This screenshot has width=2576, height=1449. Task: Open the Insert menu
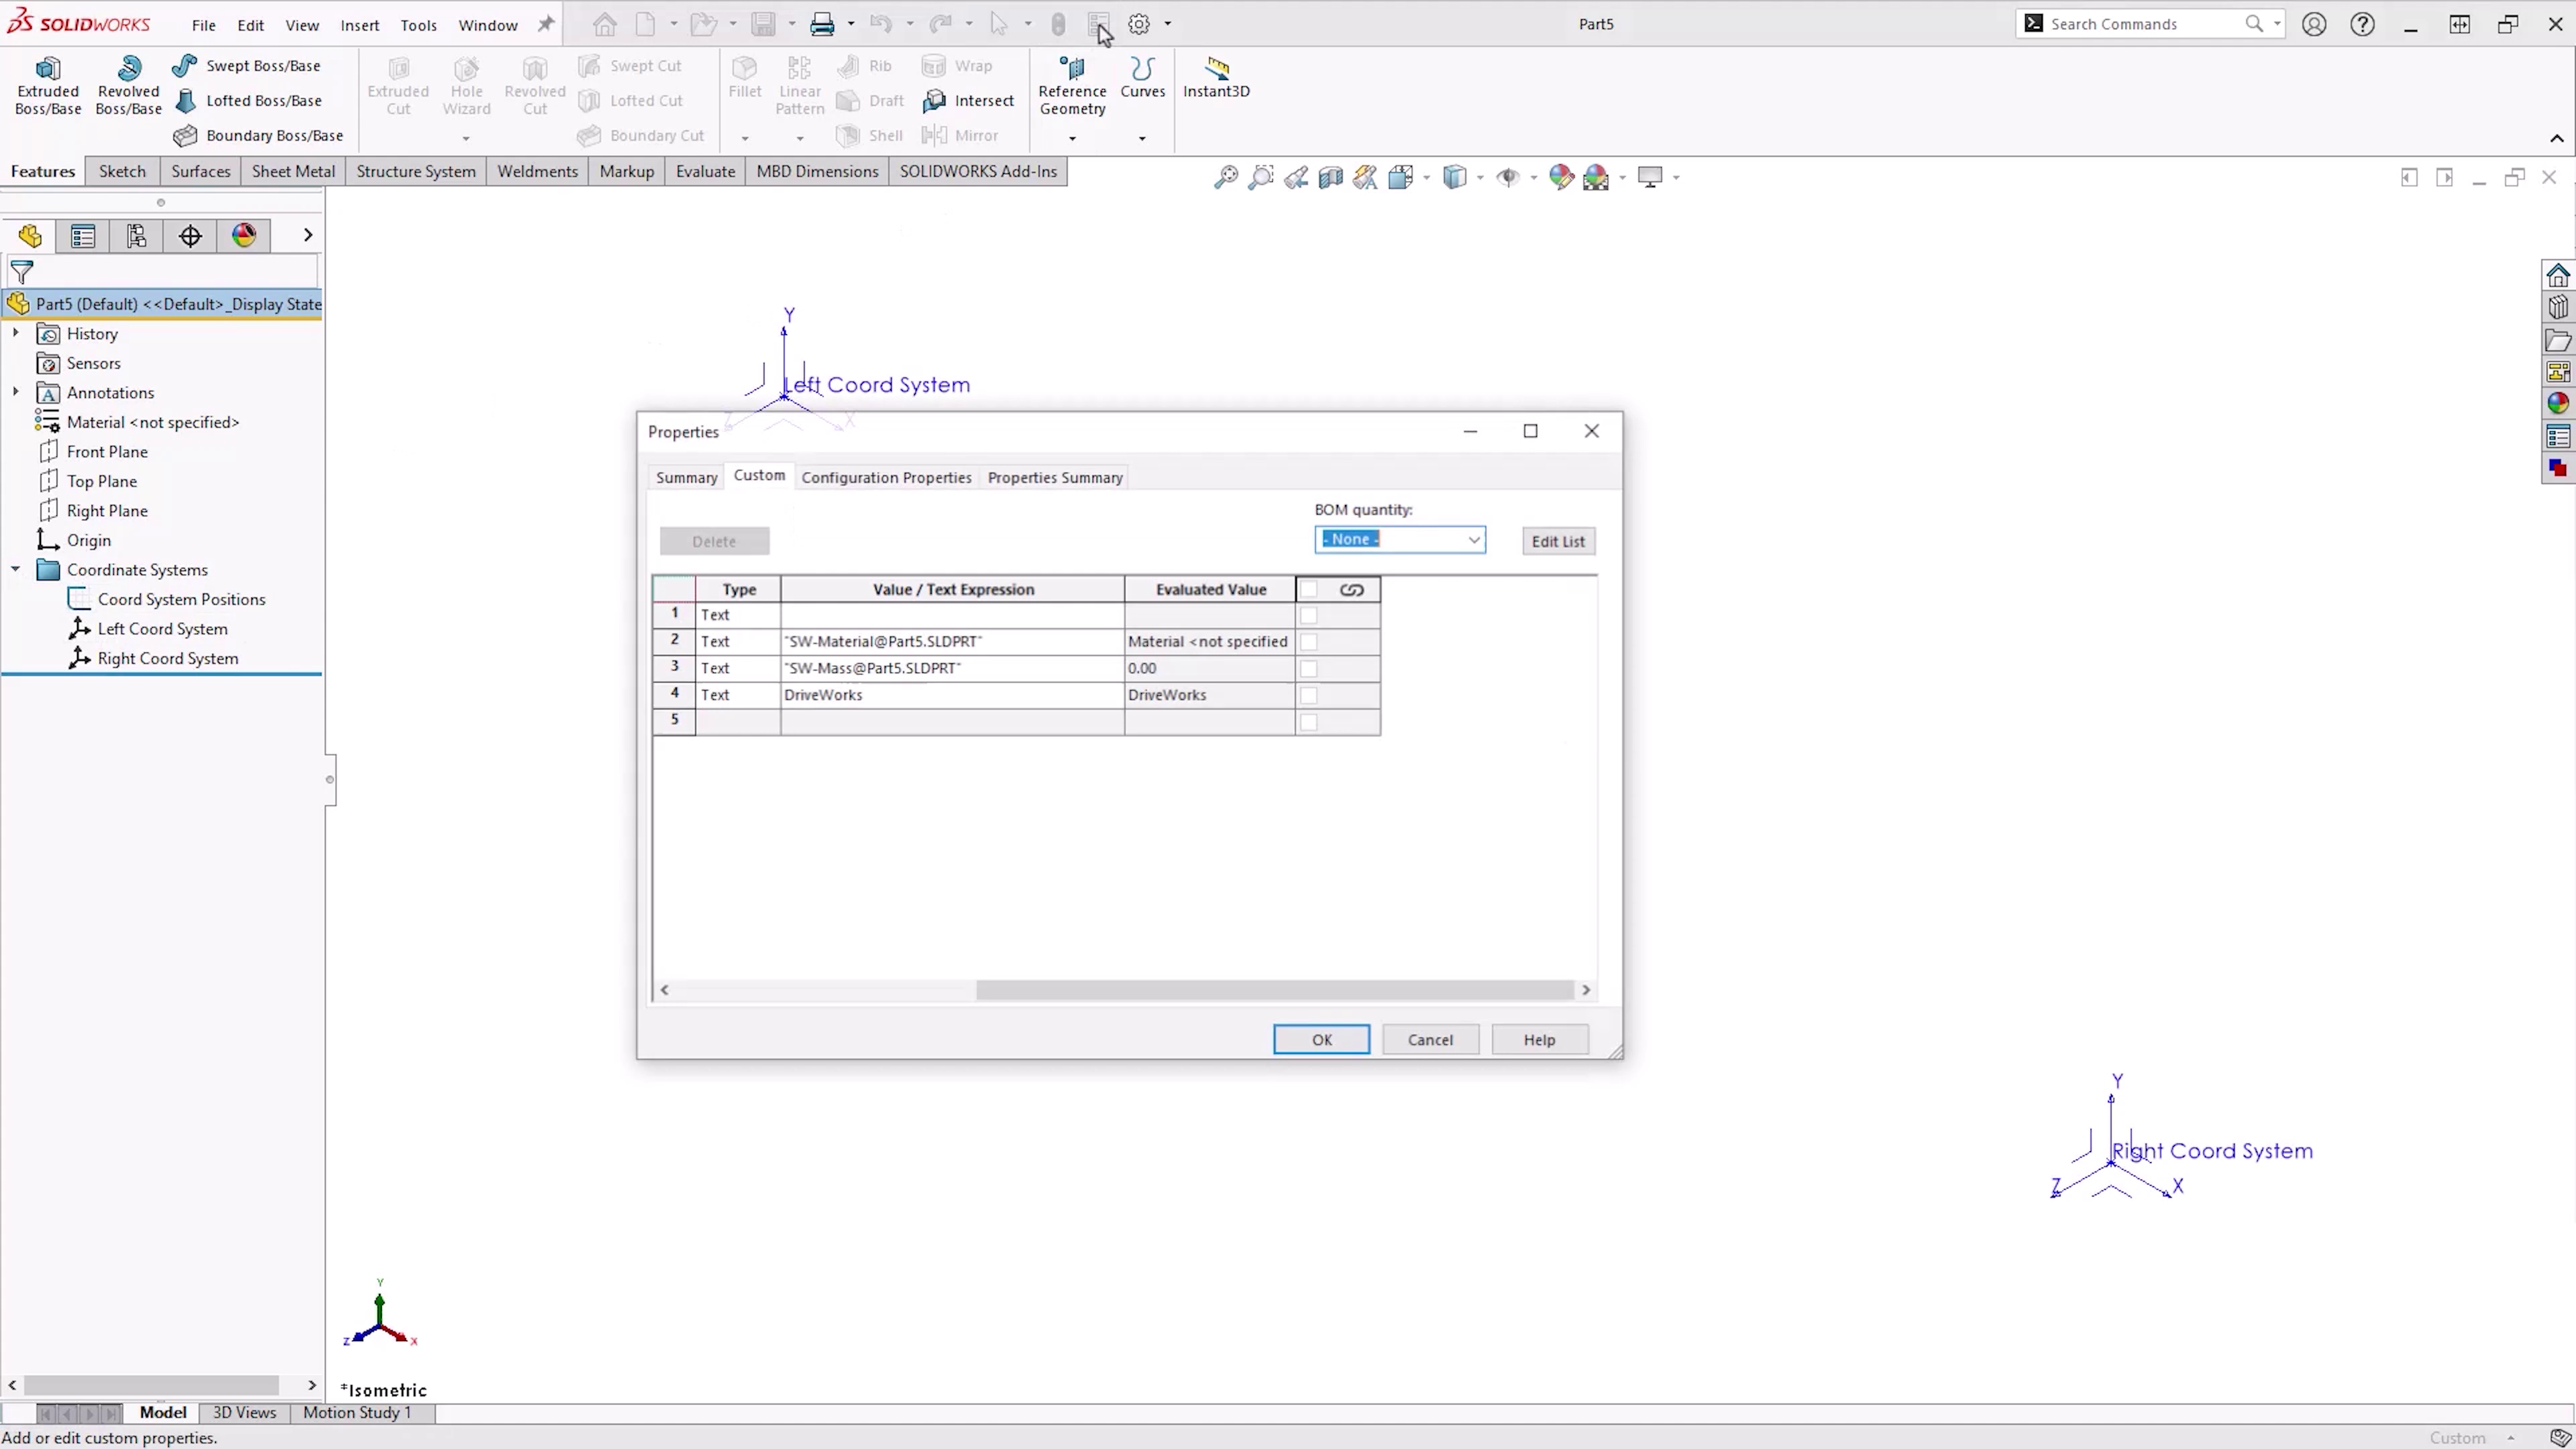(359, 25)
